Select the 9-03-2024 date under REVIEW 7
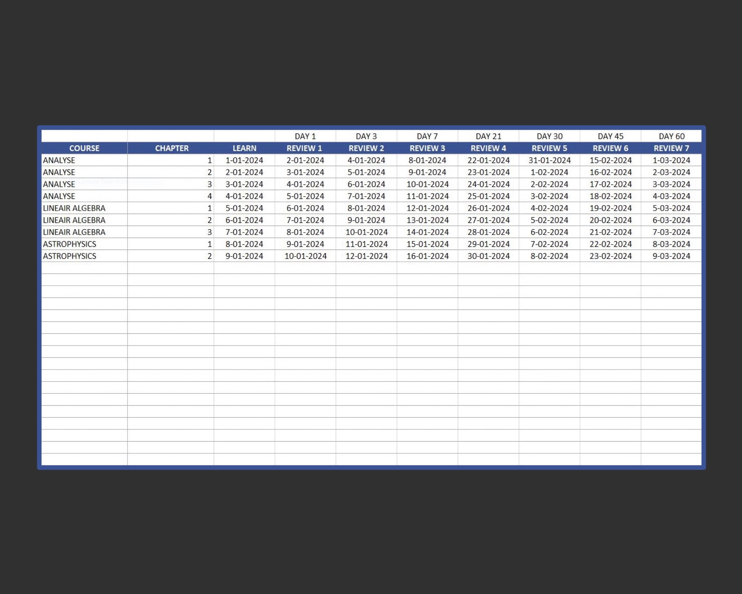Image resolution: width=742 pixels, height=594 pixels. [x=671, y=256]
